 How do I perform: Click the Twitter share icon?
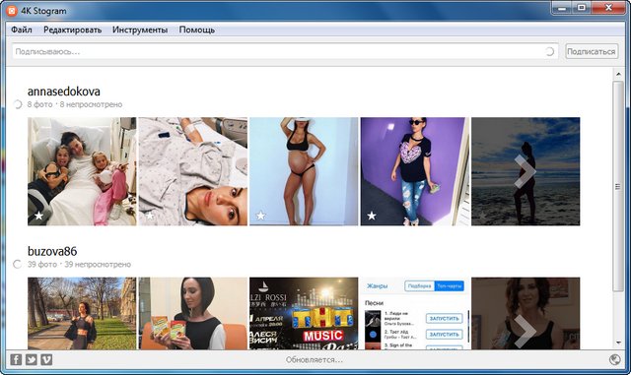31,359
